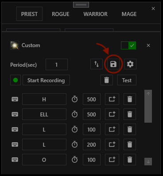This screenshot has width=163, height=176.
Task: Click the stopwatch icon in the ELL row
Action: tap(74, 114)
